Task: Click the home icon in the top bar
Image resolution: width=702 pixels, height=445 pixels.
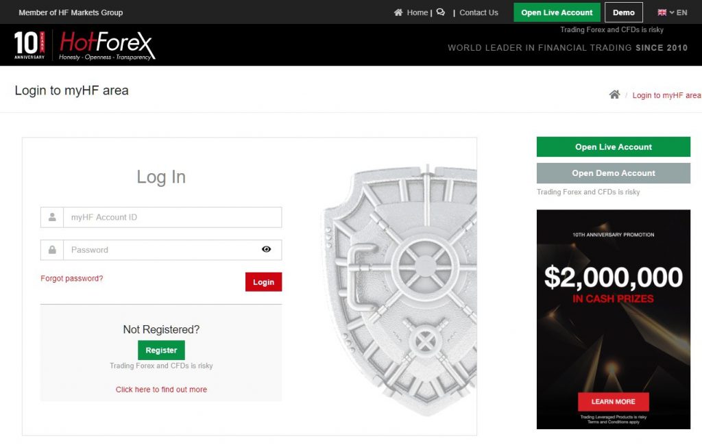Action: click(398, 12)
